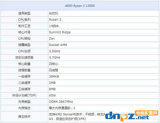Click the 14纳米 process value
The width and height of the screenshot is (160, 123).
coord(54,26)
